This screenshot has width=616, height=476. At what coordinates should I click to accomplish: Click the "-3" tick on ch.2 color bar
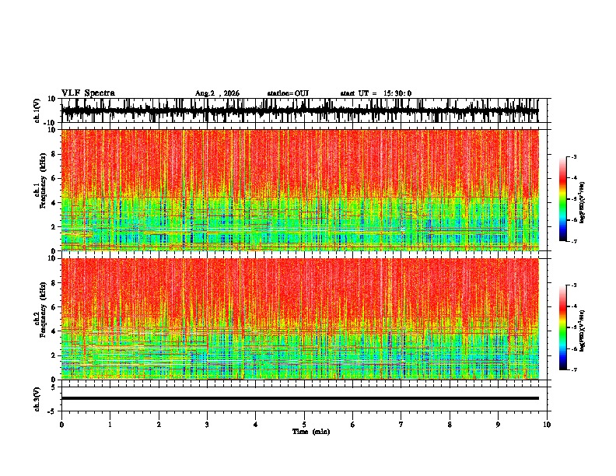point(573,285)
